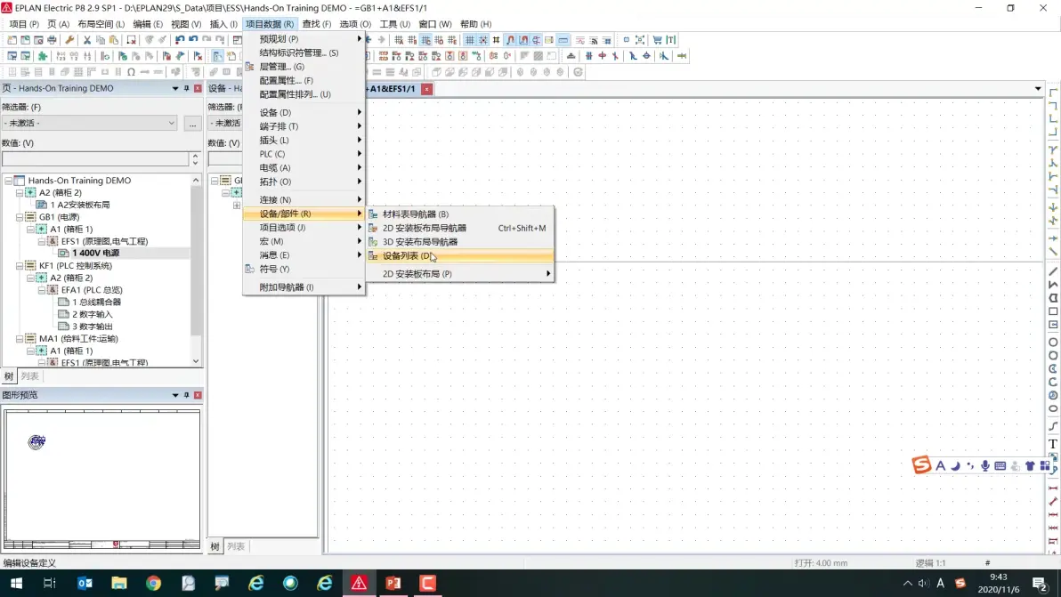Image resolution: width=1061 pixels, height=597 pixels.
Task: Open 结构标识符管理 menu entry
Action: (x=304, y=52)
